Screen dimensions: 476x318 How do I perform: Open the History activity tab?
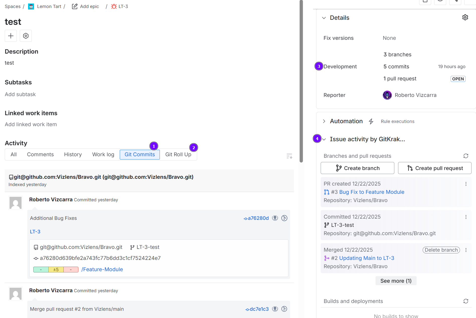click(73, 154)
